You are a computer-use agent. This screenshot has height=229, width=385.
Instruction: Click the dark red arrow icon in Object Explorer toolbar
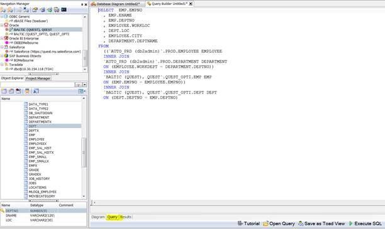point(18,91)
